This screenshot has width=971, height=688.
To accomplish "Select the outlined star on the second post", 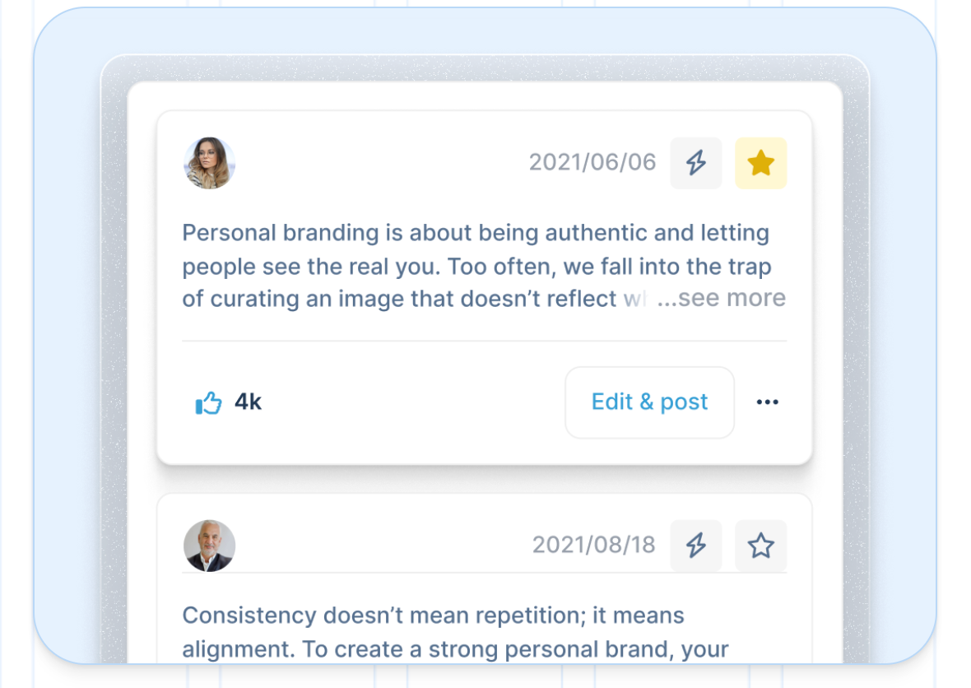I will 760,545.
